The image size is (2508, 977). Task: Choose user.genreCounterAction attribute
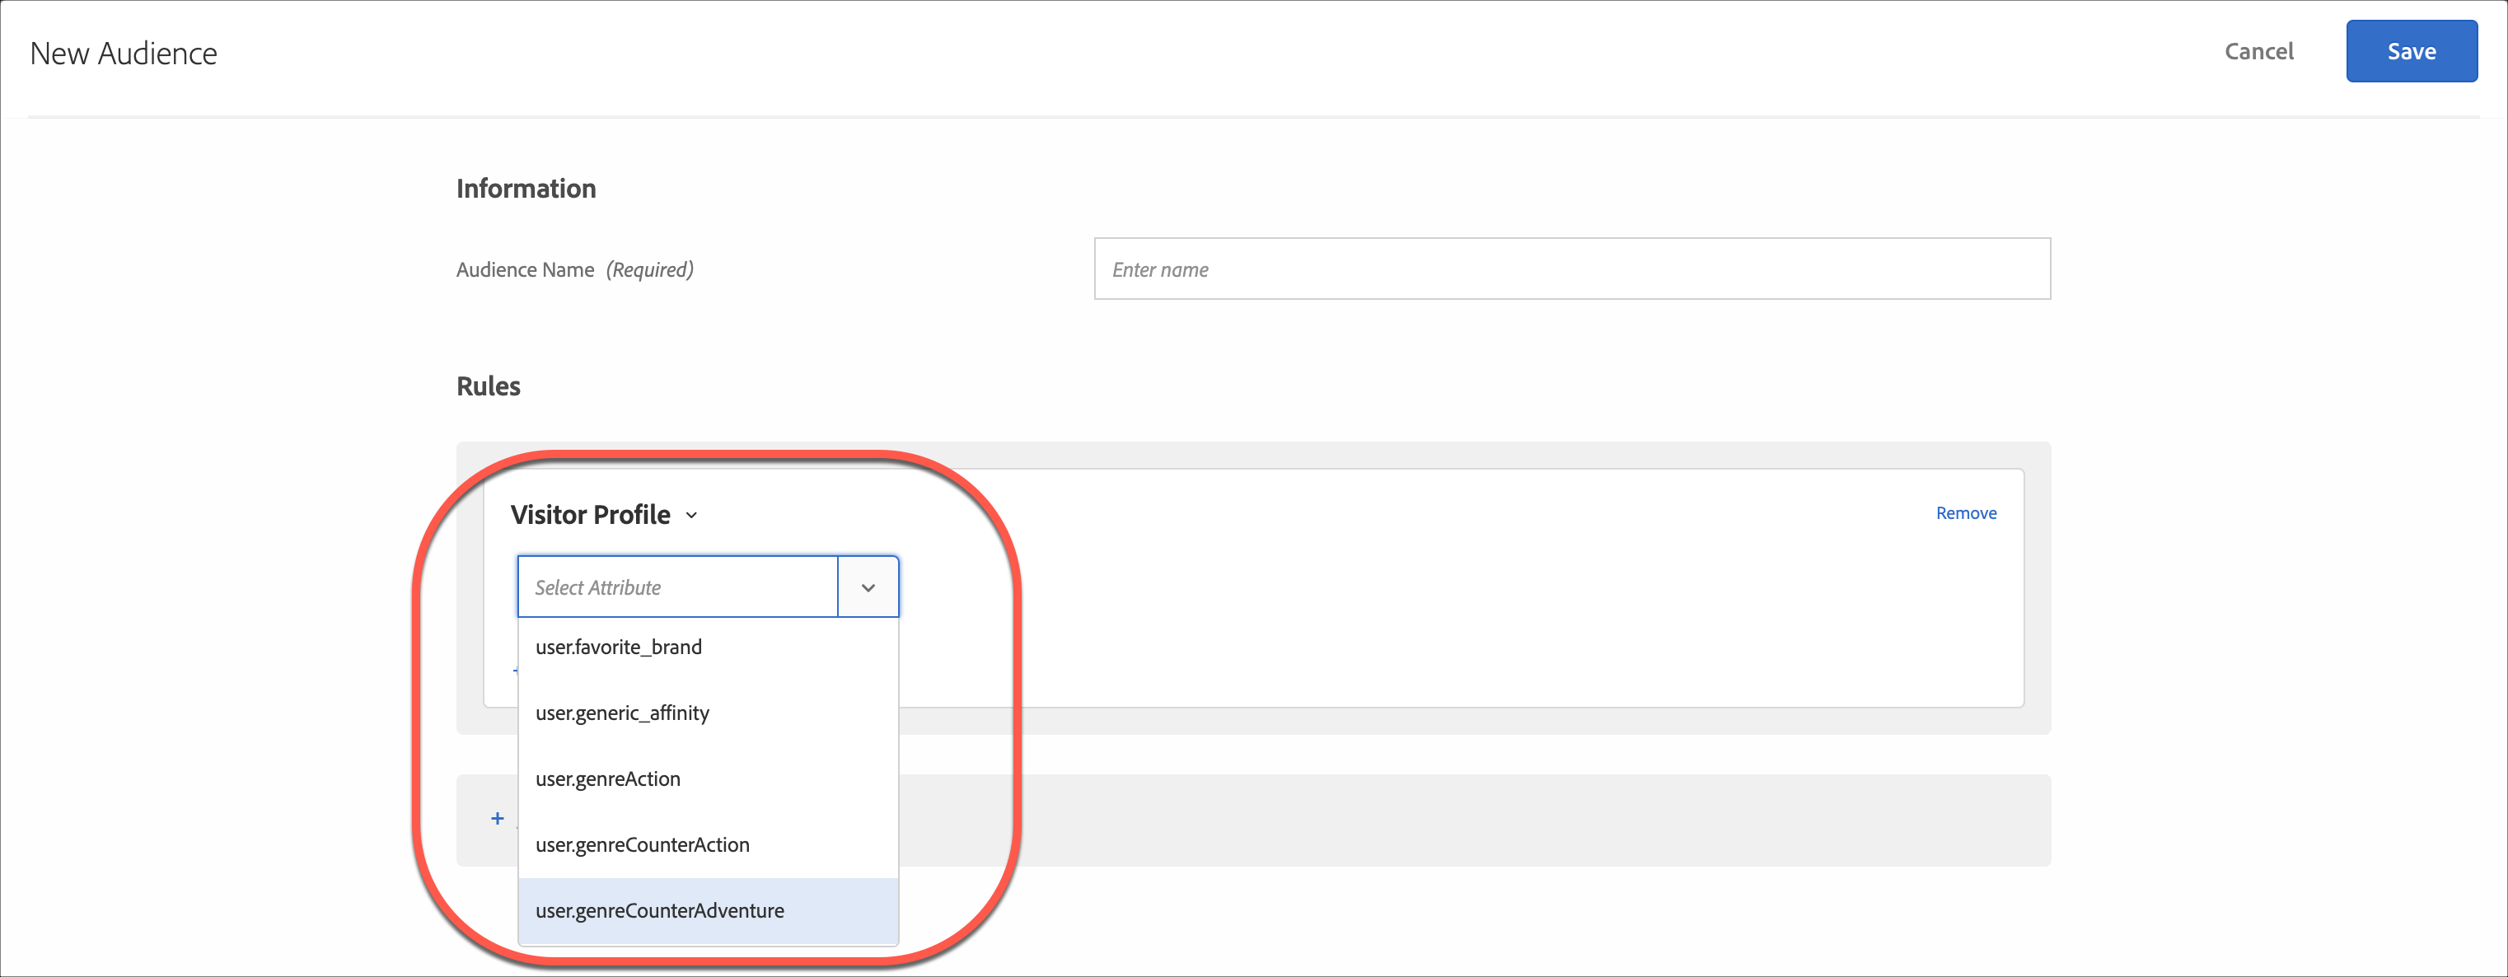[x=642, y=844]
